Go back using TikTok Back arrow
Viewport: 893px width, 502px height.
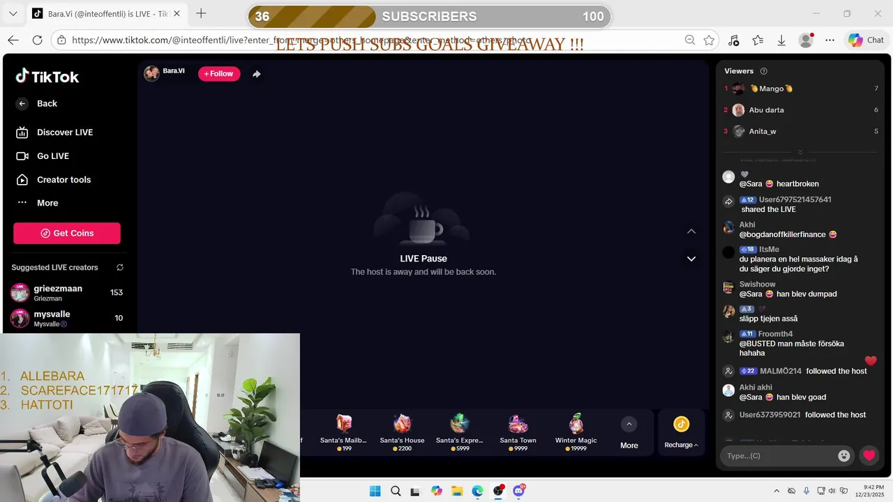[22, 103]
